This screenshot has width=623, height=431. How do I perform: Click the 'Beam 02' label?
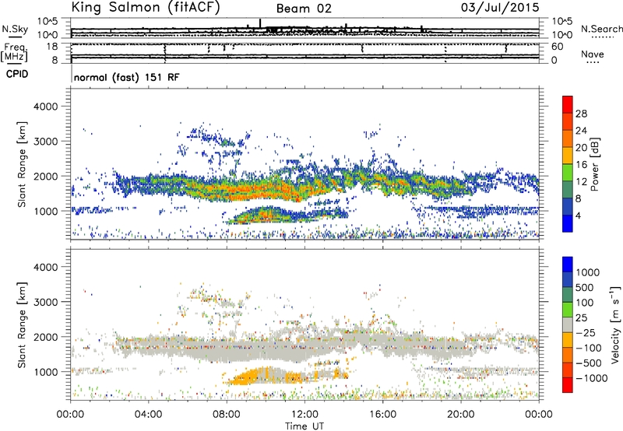304,9
